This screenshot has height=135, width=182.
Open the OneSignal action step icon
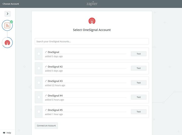(7, 43)
